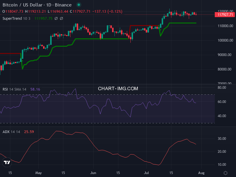Click 30.00 on the ADX scale
The height and width of the screenshot is (177, 236).
222,139
